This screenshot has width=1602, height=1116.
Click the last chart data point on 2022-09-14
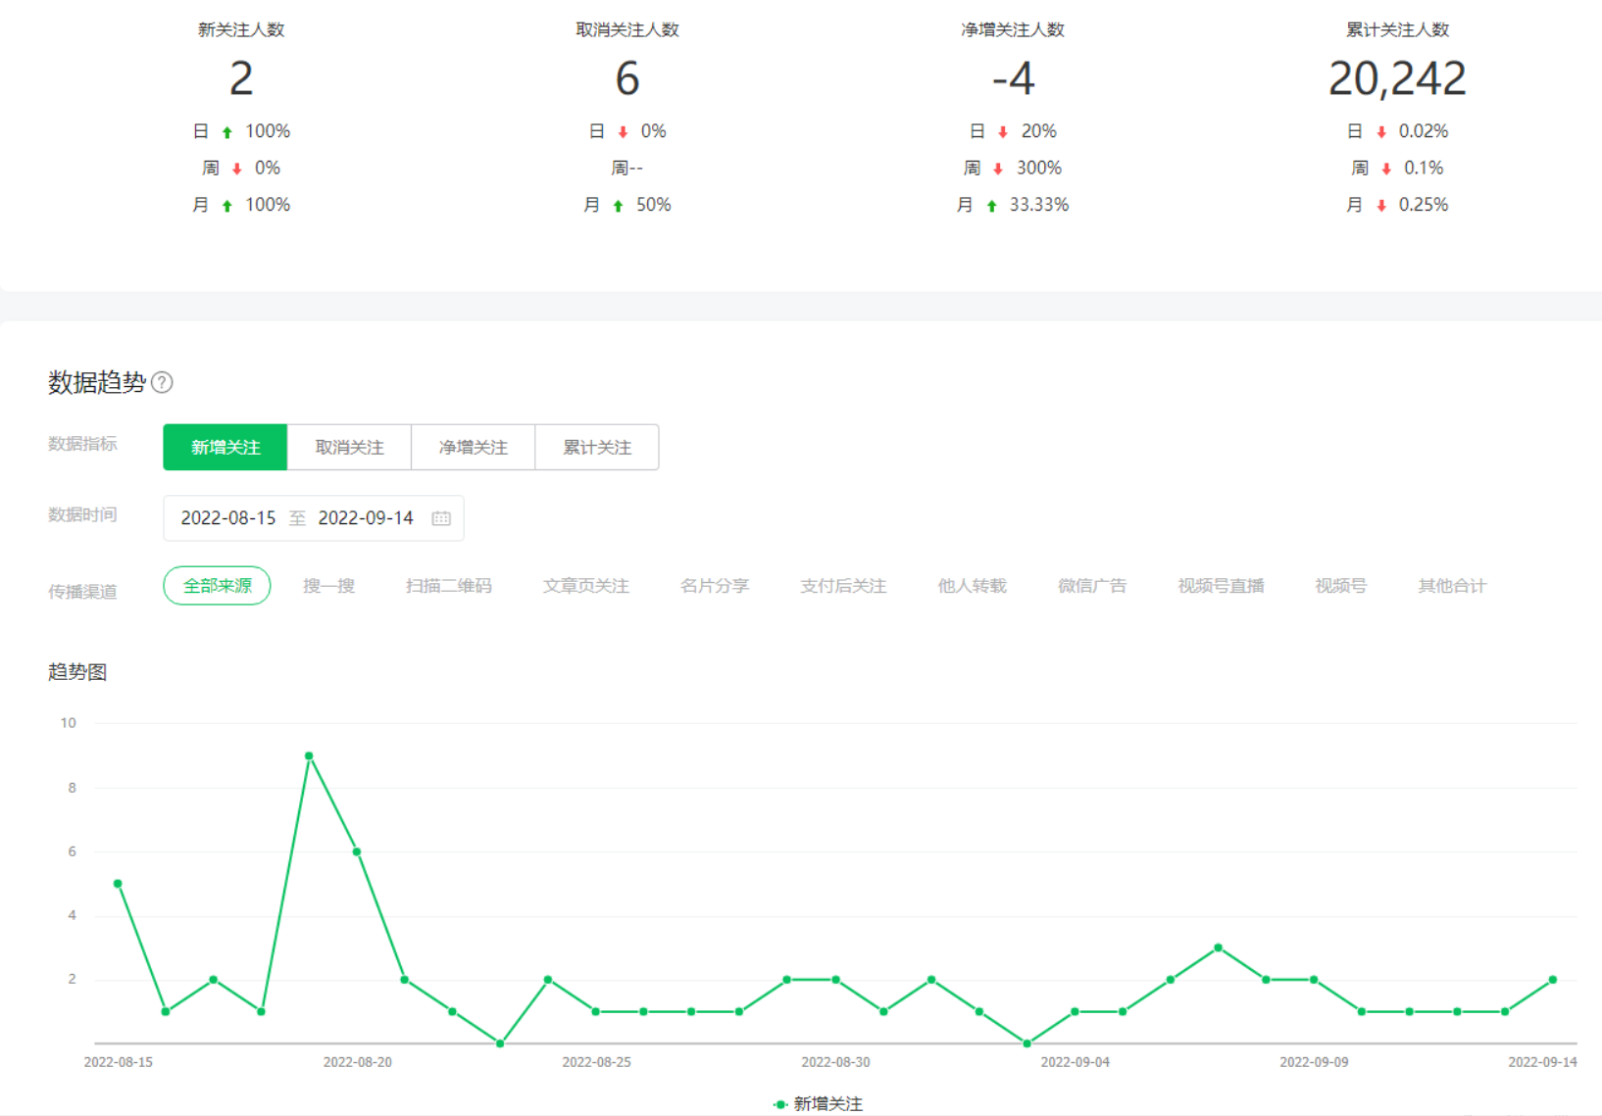1553,980
